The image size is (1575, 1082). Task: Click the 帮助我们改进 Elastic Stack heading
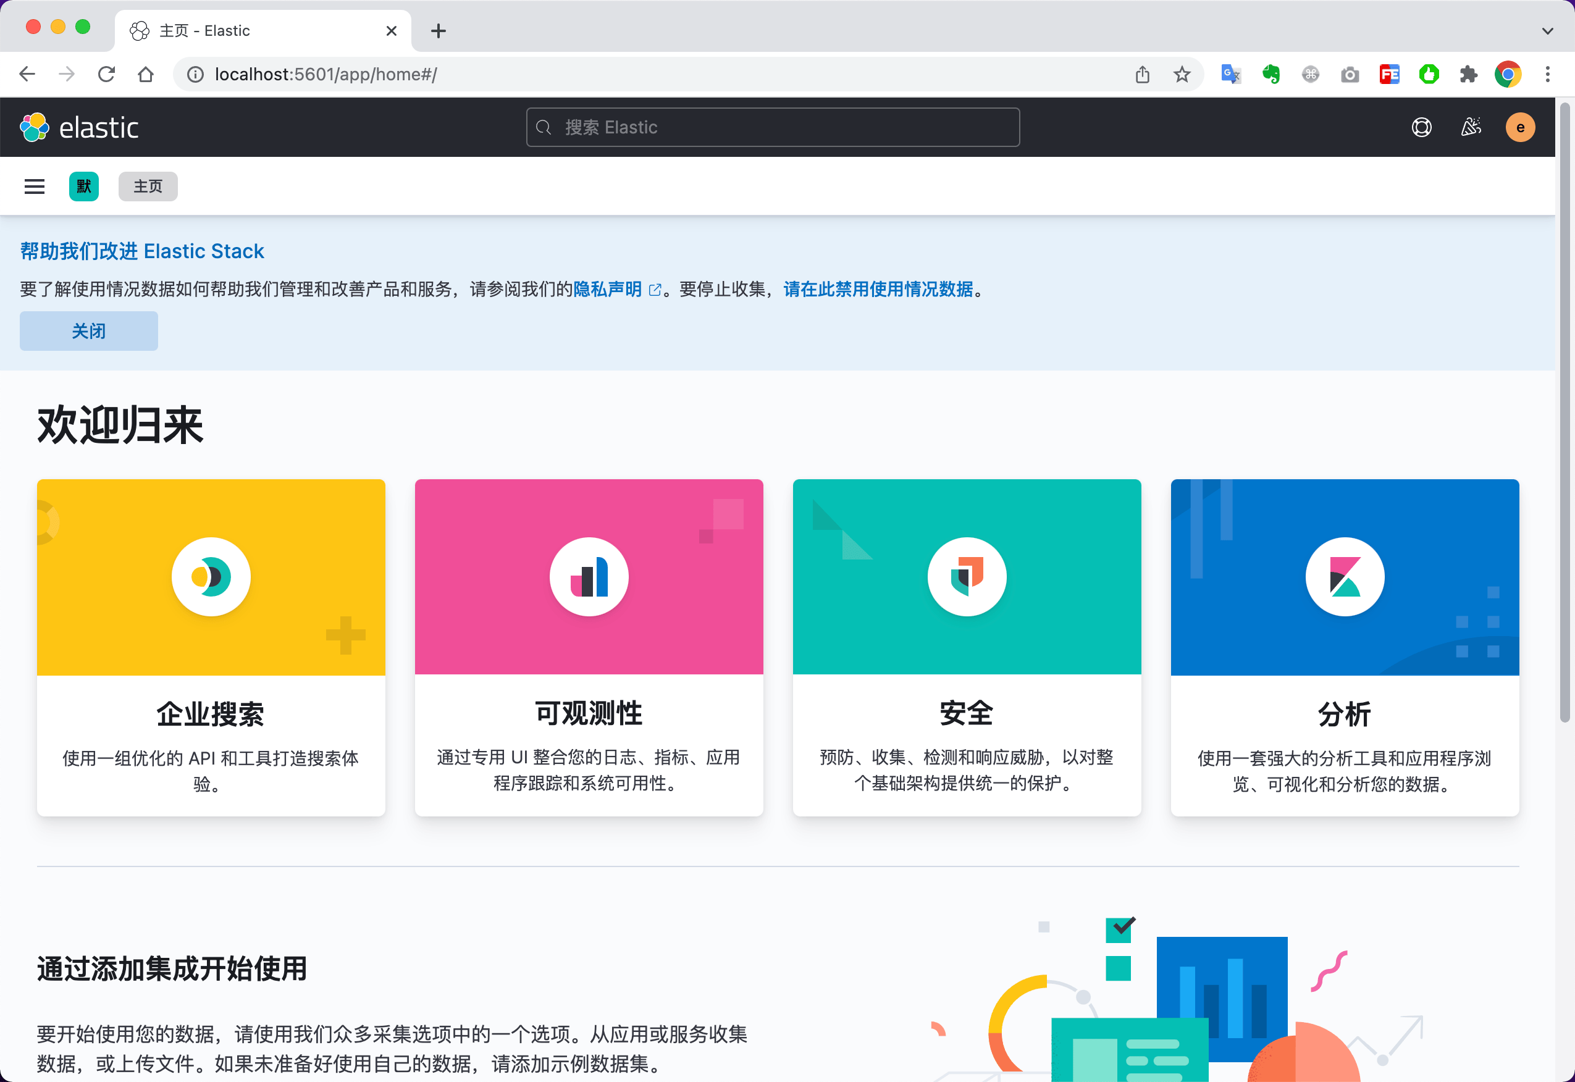tap(141, 251)
